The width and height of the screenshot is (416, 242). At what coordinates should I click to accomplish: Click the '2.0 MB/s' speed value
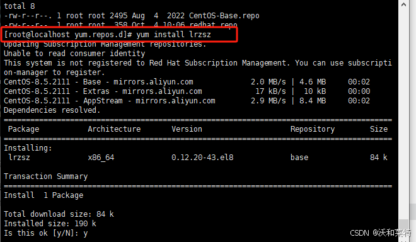click(269, 82)
